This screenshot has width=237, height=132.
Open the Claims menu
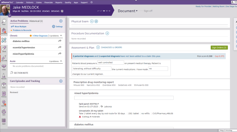point(39,2)
